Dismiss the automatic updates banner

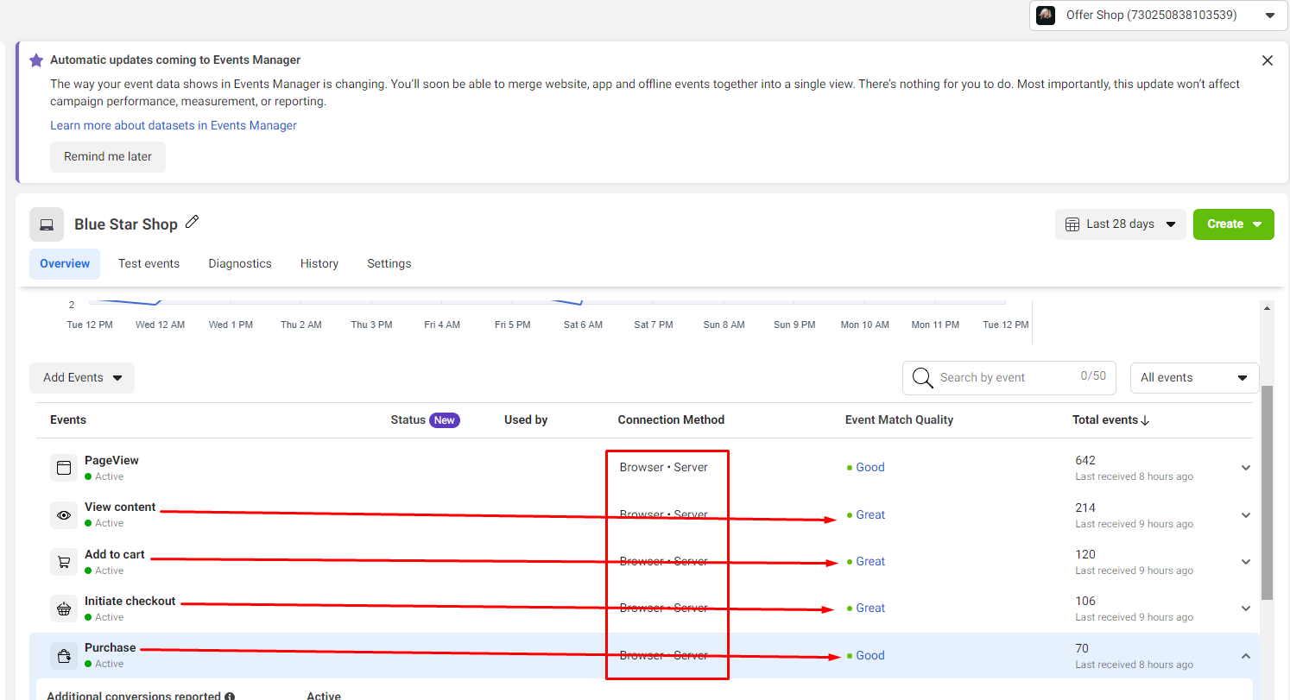tap(1267, 60)
